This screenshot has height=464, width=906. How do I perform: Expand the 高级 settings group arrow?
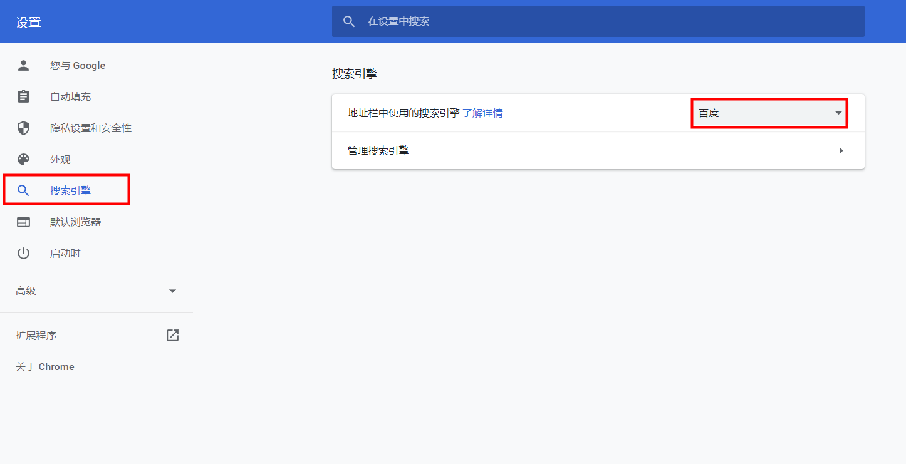pyautogui.click(x=173, y=291)
